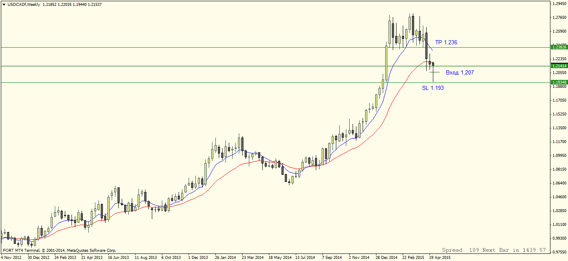The image size is (568, 261).
Task: Click the 1.18800 price axis label
Action: (x=560, y=87)
